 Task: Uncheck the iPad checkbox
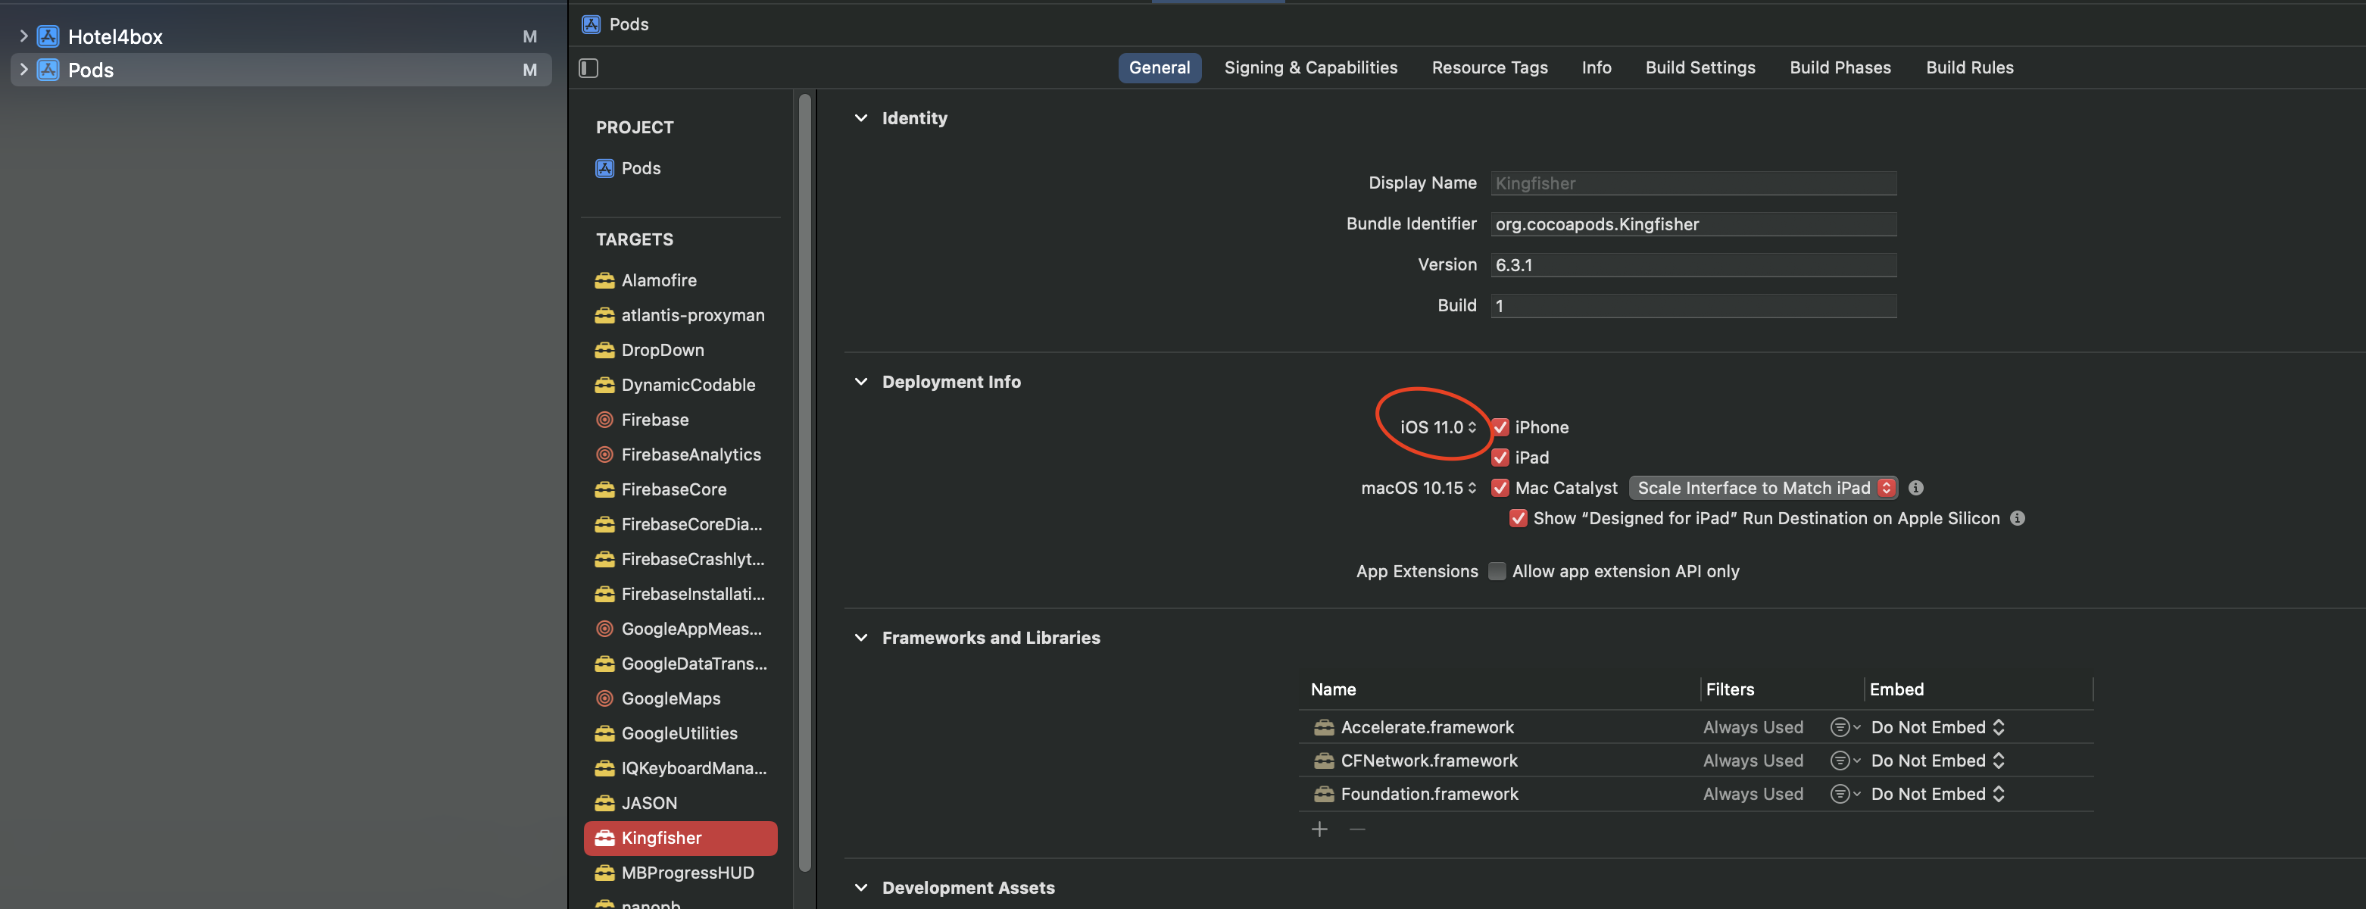pyautogui.click(x=1501, y=458)
